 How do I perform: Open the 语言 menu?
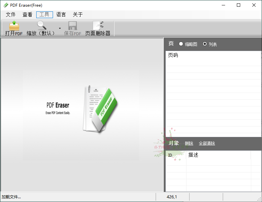61,15
